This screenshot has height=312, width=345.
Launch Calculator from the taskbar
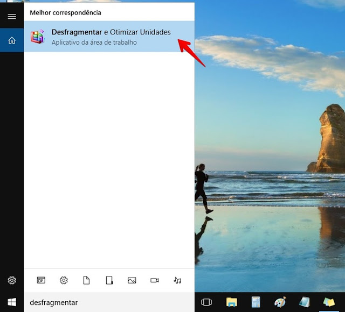pyautogui.click(x=256, y=302)
